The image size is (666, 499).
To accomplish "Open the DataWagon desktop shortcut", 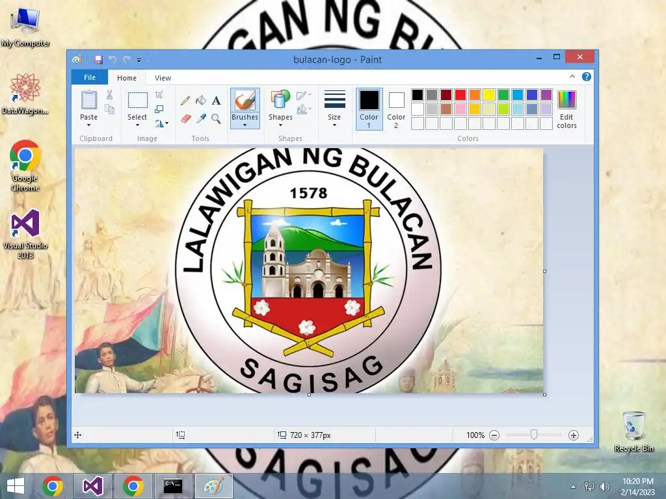I will pyautogui.click(x=25, y=94).
